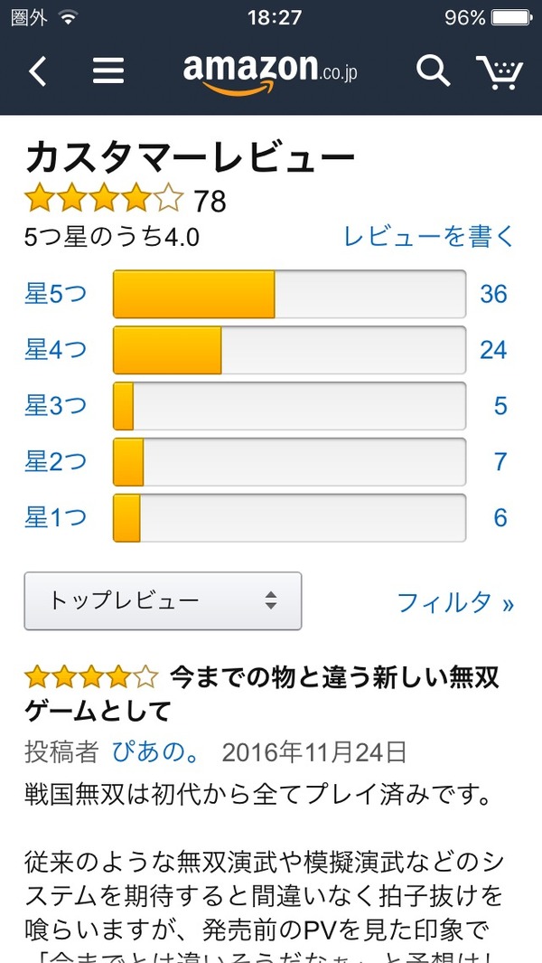This screenshot has height=963, width=542.
Task: Open reviewer ぴあの。 profile
Action: point(156,751)
